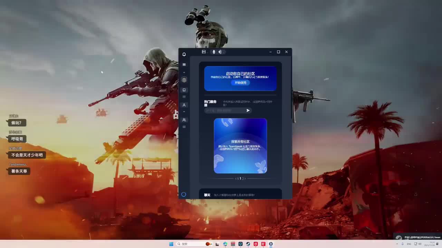This screenshot has width=442, height=248.
Task: Open the NetEase Music taskbar icon
Action: 256,244
